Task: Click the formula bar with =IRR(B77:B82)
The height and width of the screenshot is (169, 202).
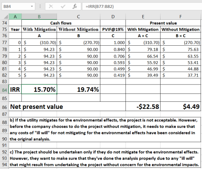Action: point(142,6)
